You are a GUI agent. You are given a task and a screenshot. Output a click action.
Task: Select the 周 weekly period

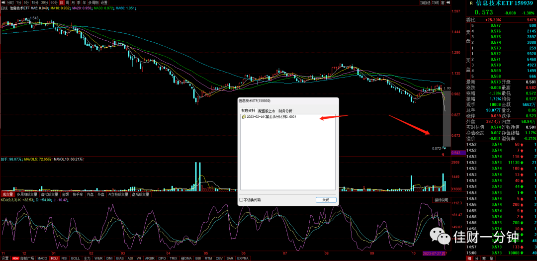68,2
